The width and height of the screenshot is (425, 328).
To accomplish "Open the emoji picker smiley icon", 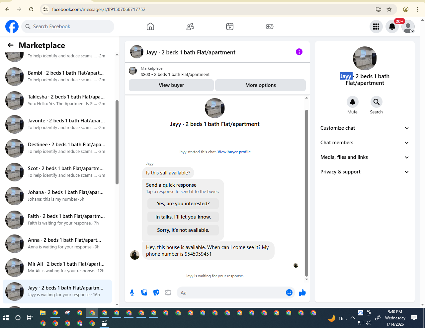I will [x=289, y=293].
